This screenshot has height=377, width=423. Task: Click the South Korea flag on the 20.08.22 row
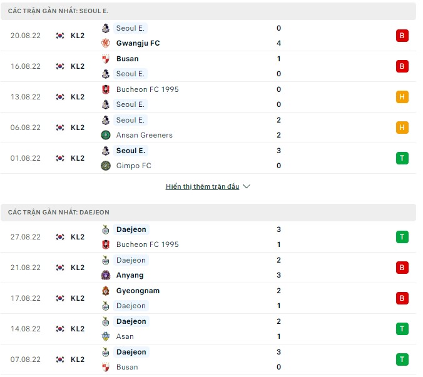[60, 36]
